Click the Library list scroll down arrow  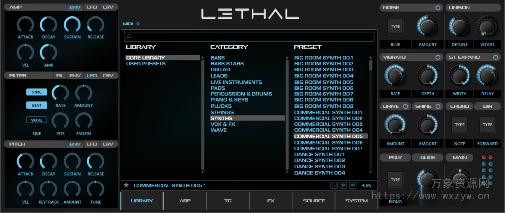pos(202,172)
